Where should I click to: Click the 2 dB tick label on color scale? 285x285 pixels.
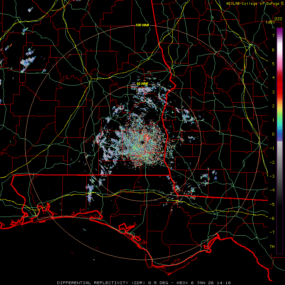[x=273, y=106]
